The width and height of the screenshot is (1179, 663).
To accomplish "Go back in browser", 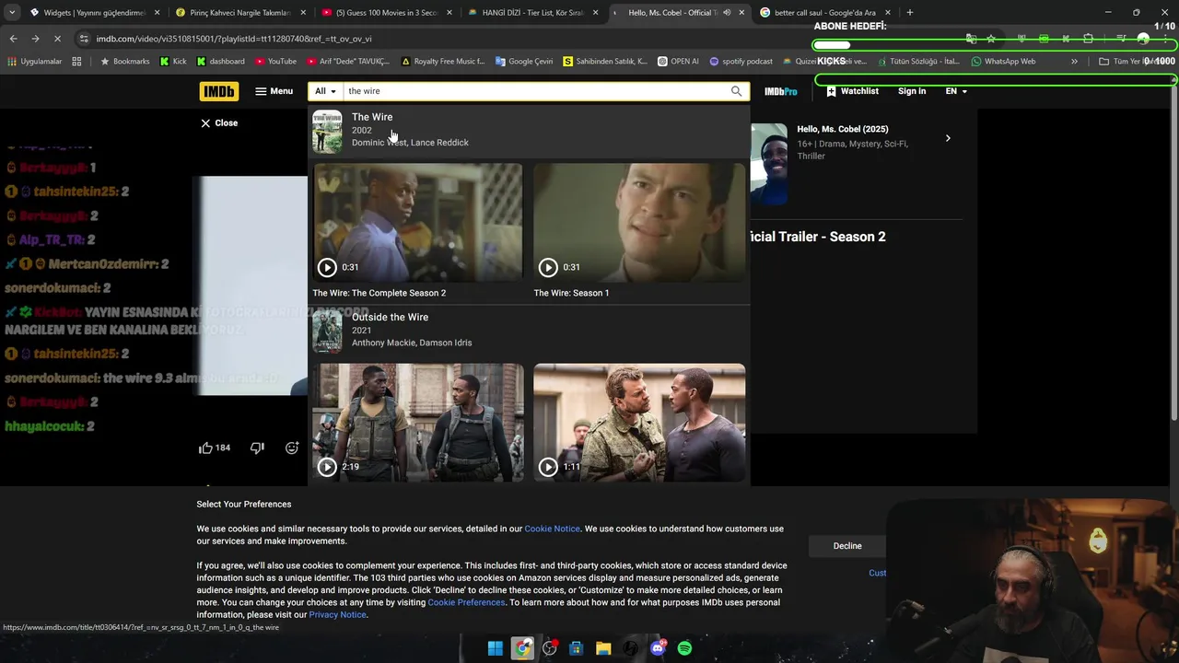I will 13,39.
